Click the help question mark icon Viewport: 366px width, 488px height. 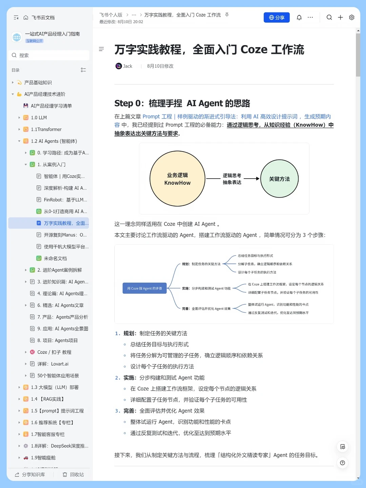click(x=343, y=463)
